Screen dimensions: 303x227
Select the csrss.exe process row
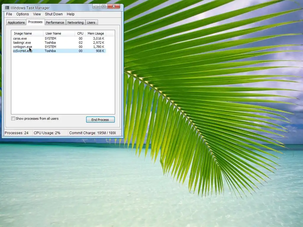click(x=59, y=38)
